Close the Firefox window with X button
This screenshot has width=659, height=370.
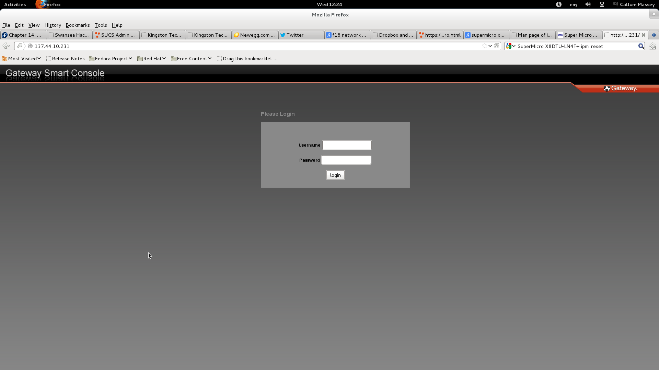[x=654, y=14]
